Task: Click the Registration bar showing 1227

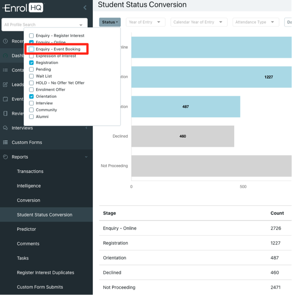Action: (x=219, y=77)
